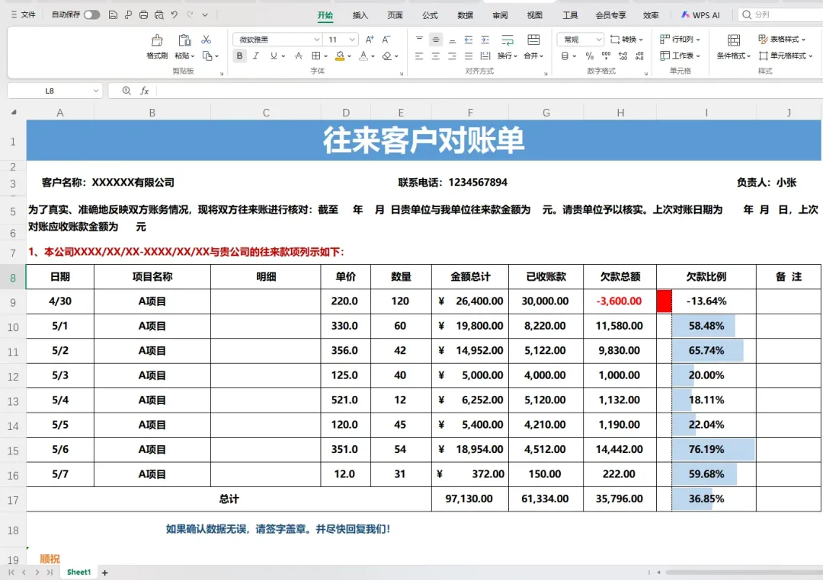Toggle justify alignment
The image size is (823, 580).
[x=469, y=56]
